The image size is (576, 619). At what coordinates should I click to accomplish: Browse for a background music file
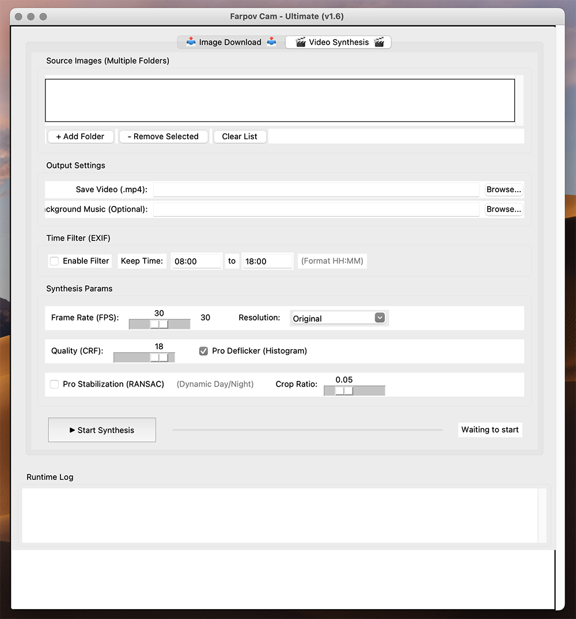click(x=503, y=209)
